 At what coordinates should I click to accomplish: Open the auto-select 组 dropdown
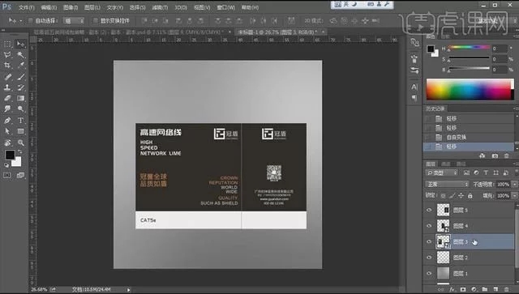[x=74, y=21]
